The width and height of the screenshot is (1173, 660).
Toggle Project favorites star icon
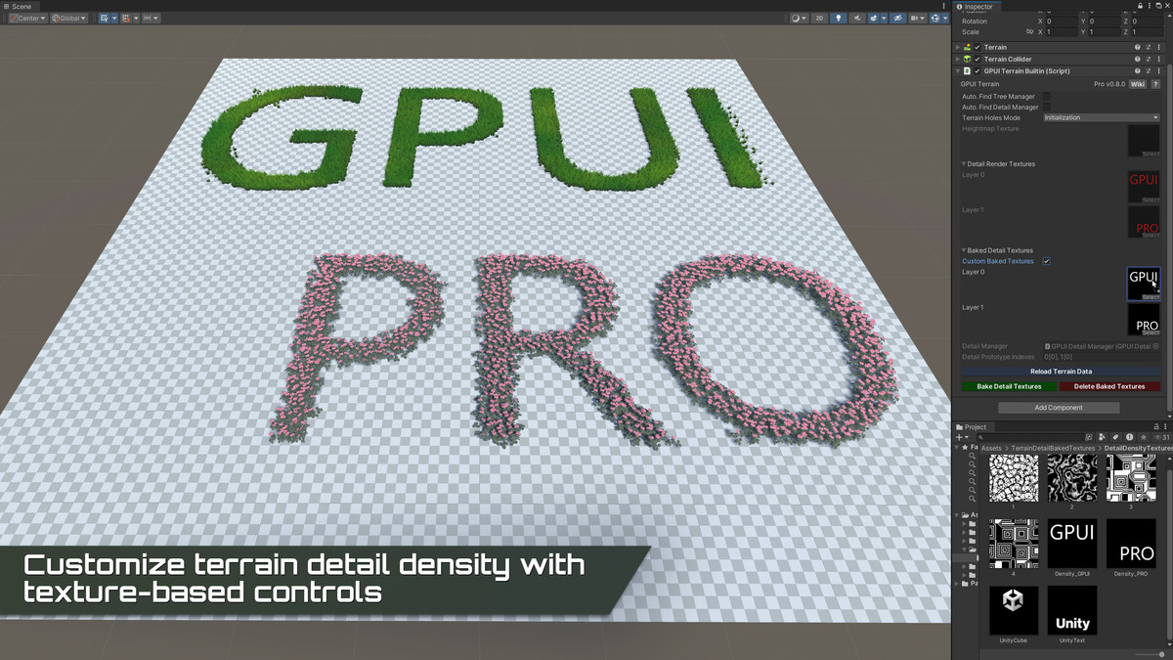(x=1143, y=437)
